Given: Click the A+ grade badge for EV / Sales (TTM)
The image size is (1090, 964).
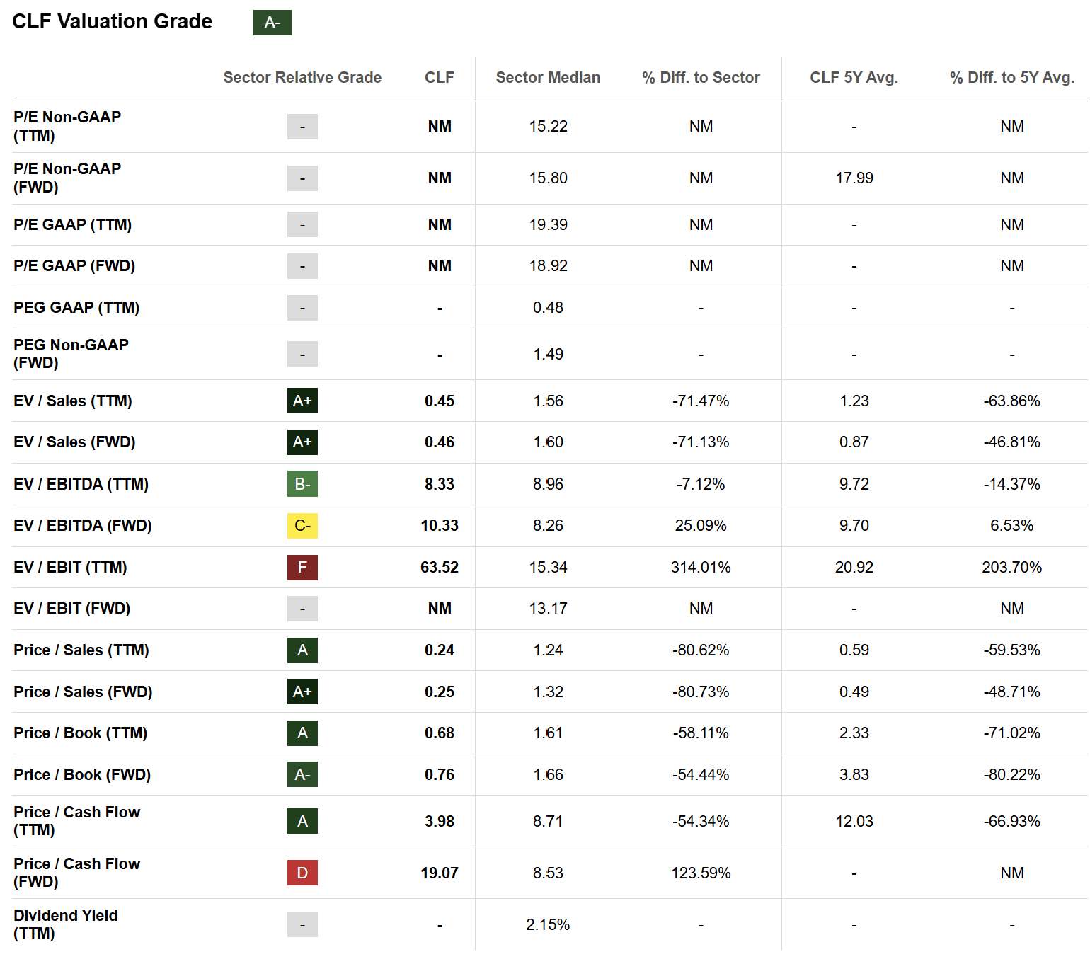Looking at the screenshot, I should (x=302, y=401).
